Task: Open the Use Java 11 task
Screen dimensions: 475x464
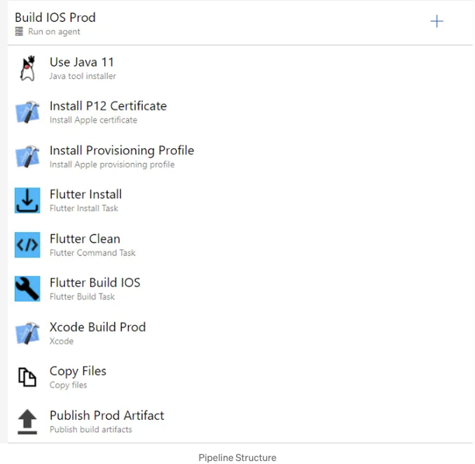Action: [x=240, y=68]
